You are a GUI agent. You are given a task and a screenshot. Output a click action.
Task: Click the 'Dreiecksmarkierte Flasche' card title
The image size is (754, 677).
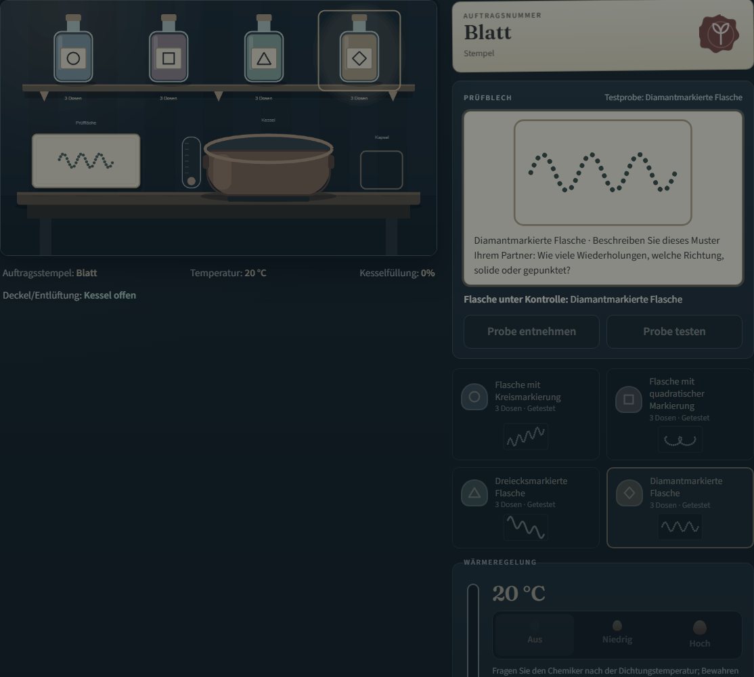point(531,487)
